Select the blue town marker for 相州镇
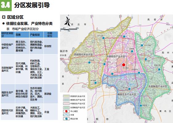This screenshot has width=173, height=123. pos(124,36)
